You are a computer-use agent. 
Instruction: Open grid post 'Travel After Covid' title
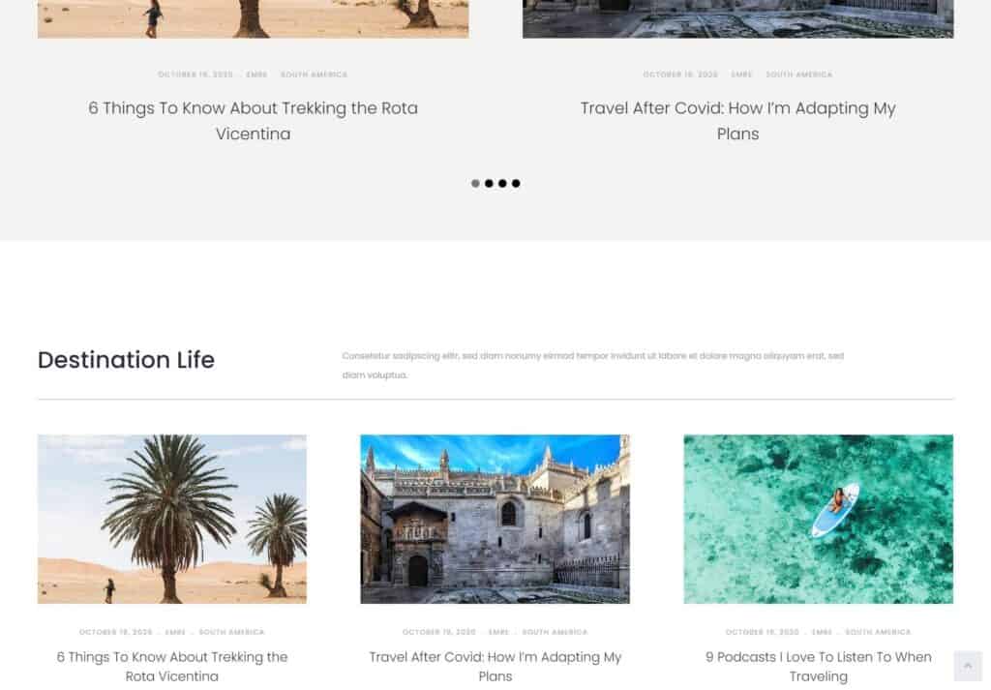495,666
